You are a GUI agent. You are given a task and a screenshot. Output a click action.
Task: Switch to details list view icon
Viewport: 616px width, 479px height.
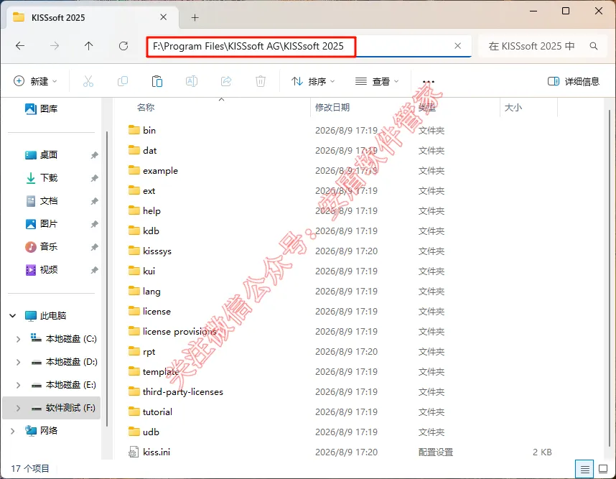[x=584, y=469]
